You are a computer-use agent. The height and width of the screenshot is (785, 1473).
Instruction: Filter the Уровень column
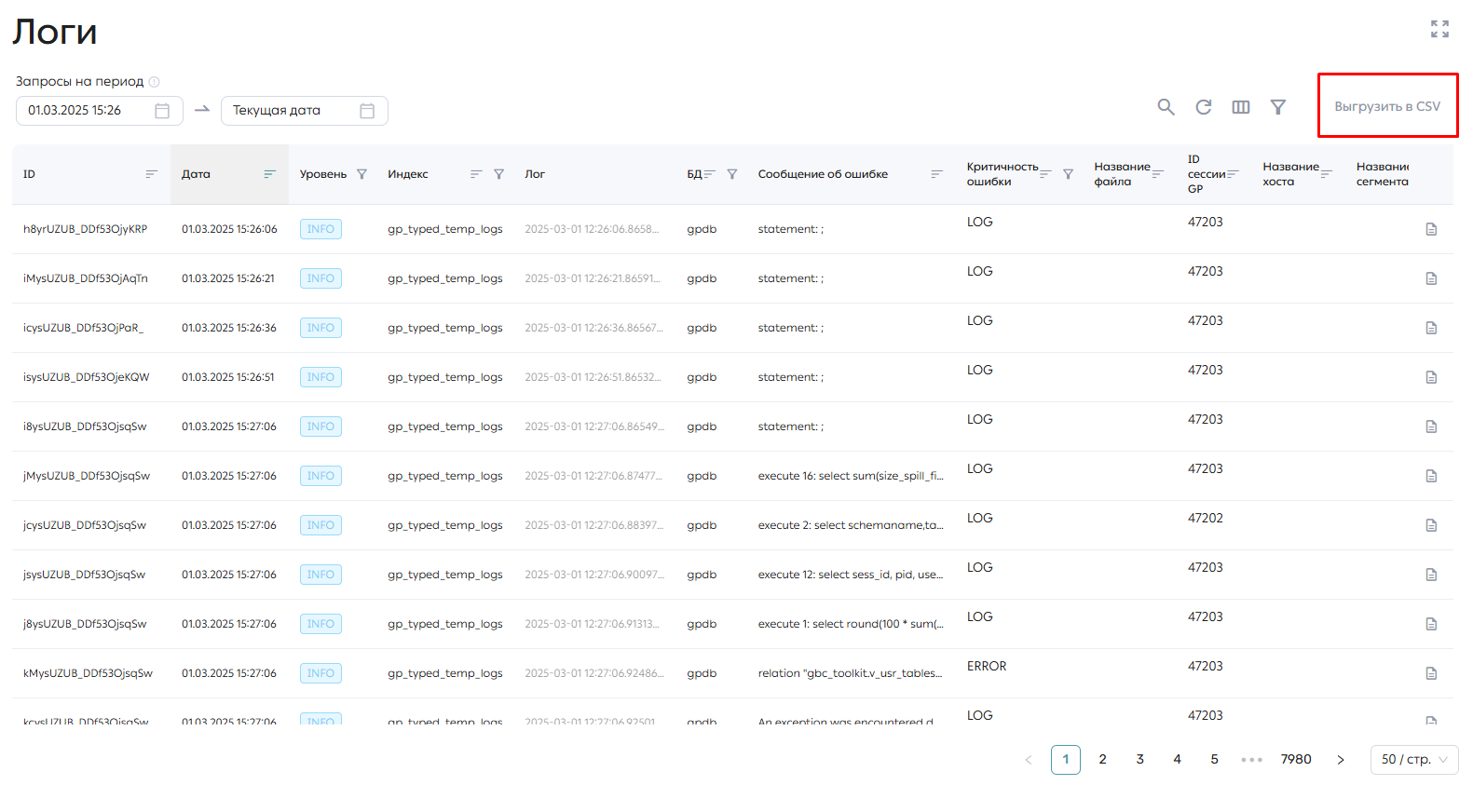coord(361,174)
